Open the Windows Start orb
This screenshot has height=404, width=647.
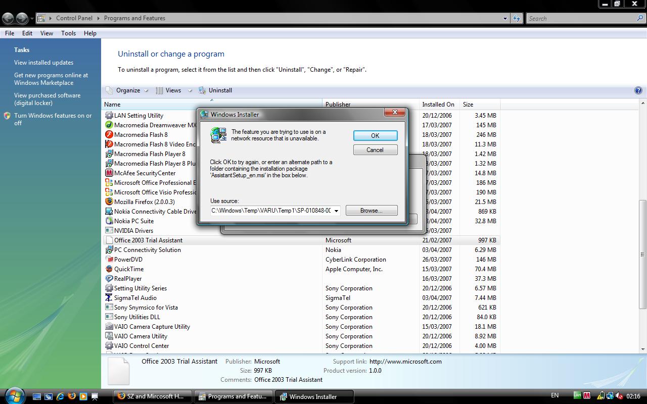coord(14,395)
